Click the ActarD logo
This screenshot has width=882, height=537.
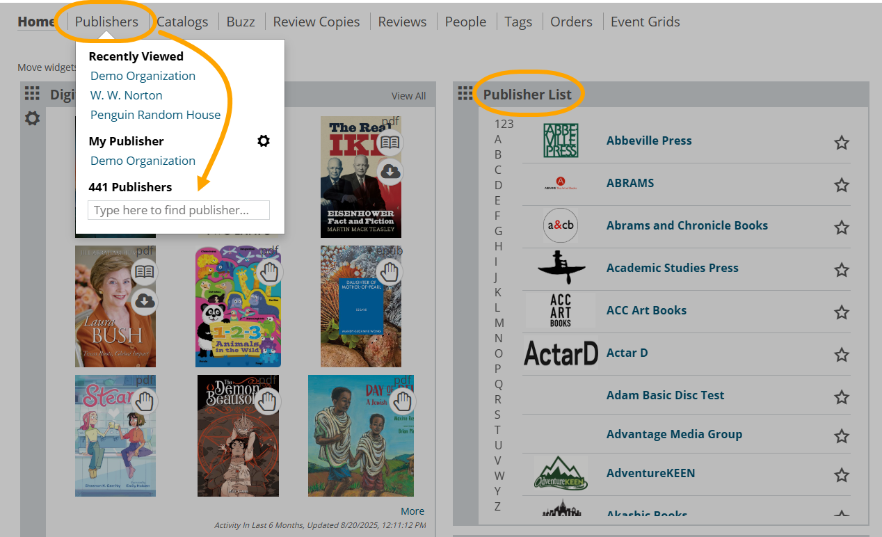[561, 353]
